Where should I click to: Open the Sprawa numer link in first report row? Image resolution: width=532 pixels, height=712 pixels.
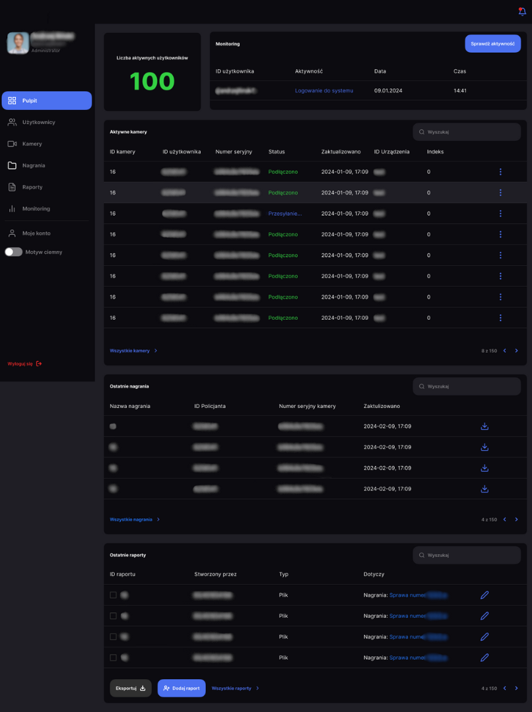pos(418,595)
